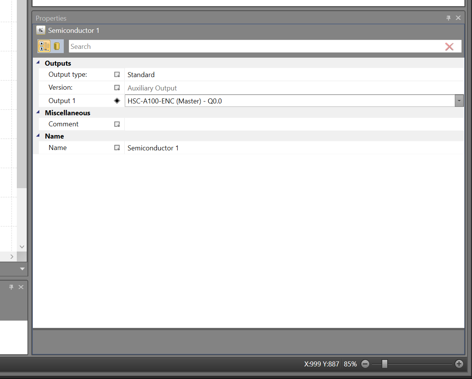Screen dimensions: 472x379
Task: Click the Properties panel title
Action: click(x=51, y=18)
